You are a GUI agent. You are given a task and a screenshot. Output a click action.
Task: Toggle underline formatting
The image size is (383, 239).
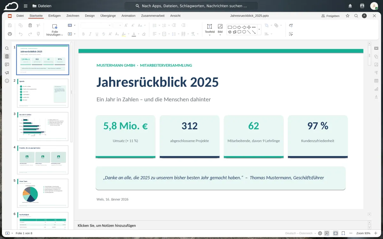(x=97, y=34)
